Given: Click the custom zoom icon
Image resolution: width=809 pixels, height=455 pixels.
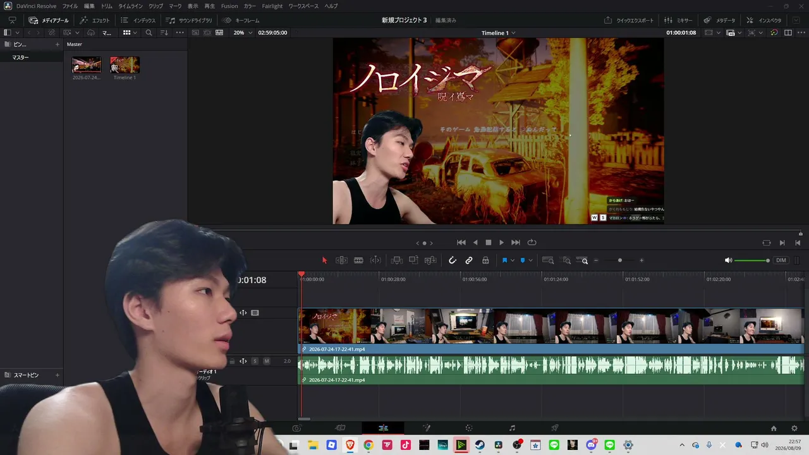Looking at the screenshot, I should [582, 260].
